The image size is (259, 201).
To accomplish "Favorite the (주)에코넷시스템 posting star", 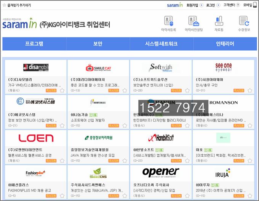I will [x=62, y=126].
